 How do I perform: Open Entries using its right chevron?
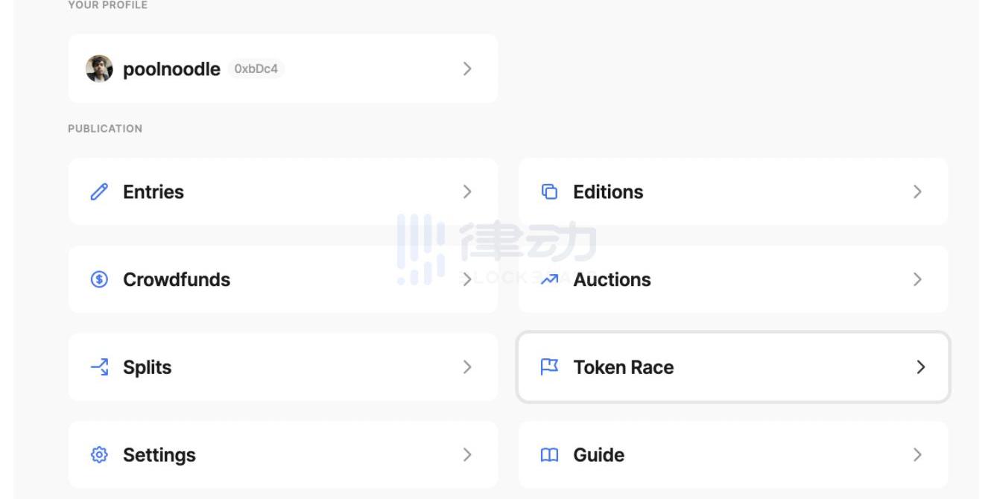coord(467,192)
